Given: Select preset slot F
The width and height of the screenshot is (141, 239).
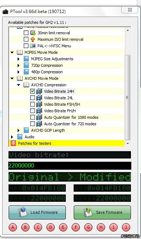Looking at the screenshot, I should point(76,227).
